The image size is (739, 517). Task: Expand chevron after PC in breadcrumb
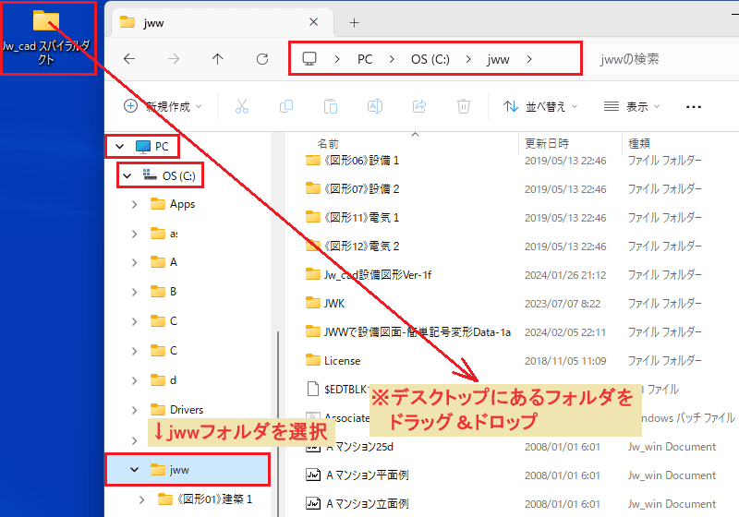(392, 59)
